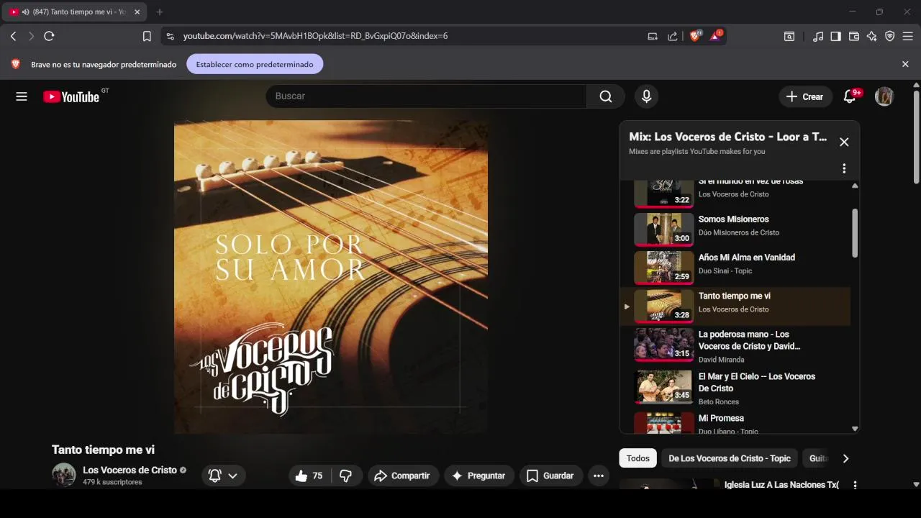Click the page vertical scrollbar thumb

pyautogui.click(x=916, y=137)
